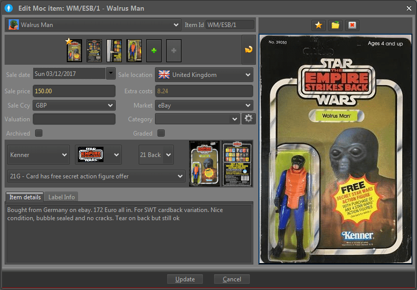
Task: Click the Cancel button
Action: (231, 279)
